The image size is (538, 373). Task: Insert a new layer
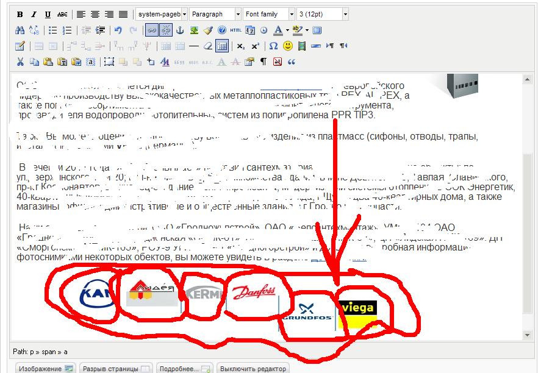click(109, 62)
